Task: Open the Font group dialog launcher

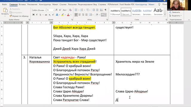Action: click(72, 20)
